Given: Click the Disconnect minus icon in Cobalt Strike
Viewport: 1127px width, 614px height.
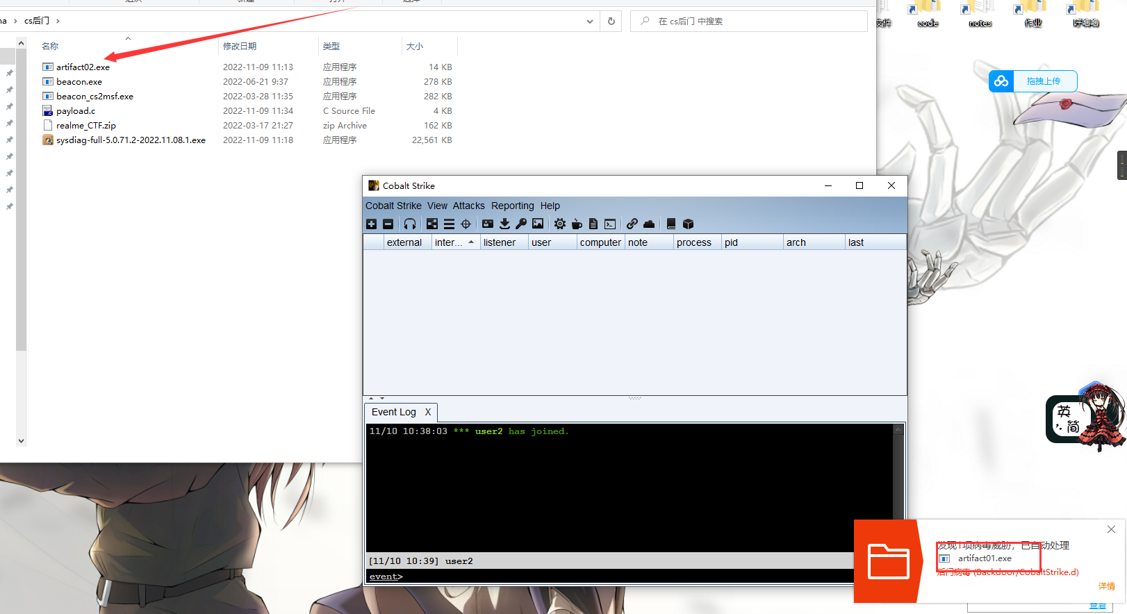Looking at the screenshot, I should 388,224.
